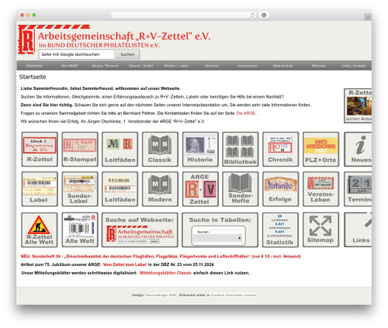Open the R-Zettel Alle Welt construction-sign tile
The image size is (388, 328).
40,230
